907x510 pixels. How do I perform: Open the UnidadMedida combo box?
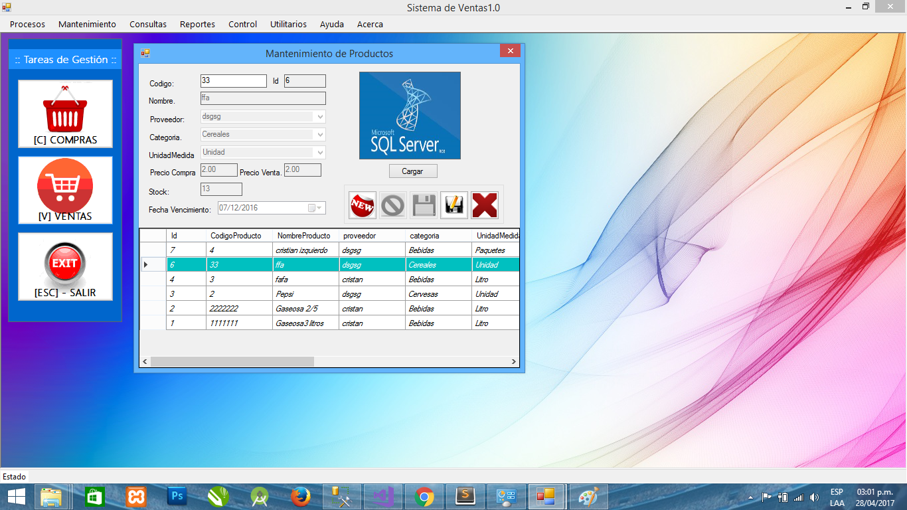coord(320,153)
